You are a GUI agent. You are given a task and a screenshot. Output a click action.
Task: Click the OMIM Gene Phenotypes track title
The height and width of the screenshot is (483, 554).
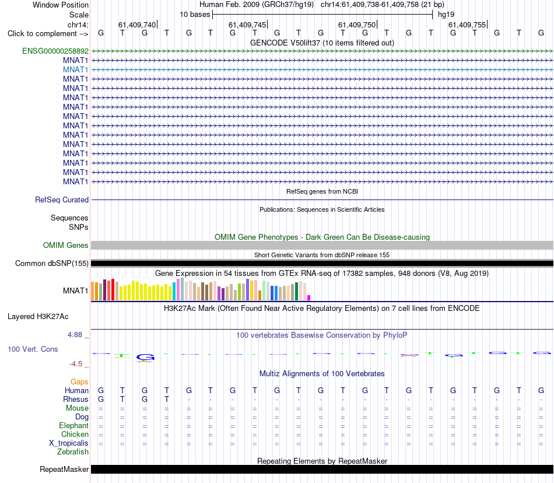(x=322, y=237)
